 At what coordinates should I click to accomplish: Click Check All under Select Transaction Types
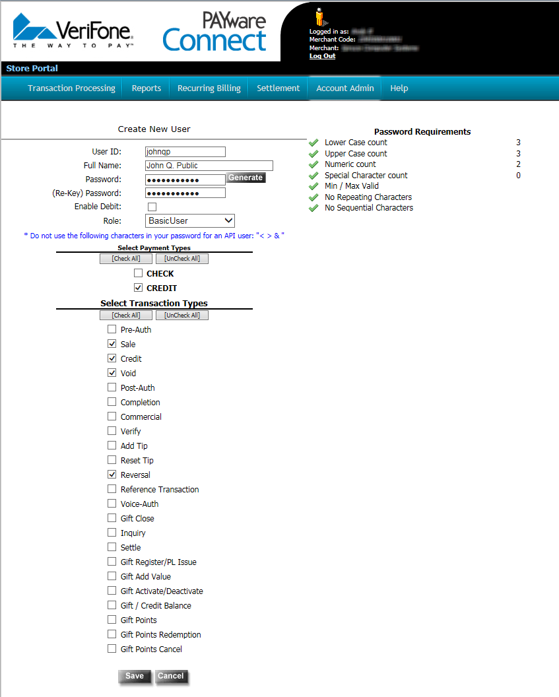[x=126, y=315]
